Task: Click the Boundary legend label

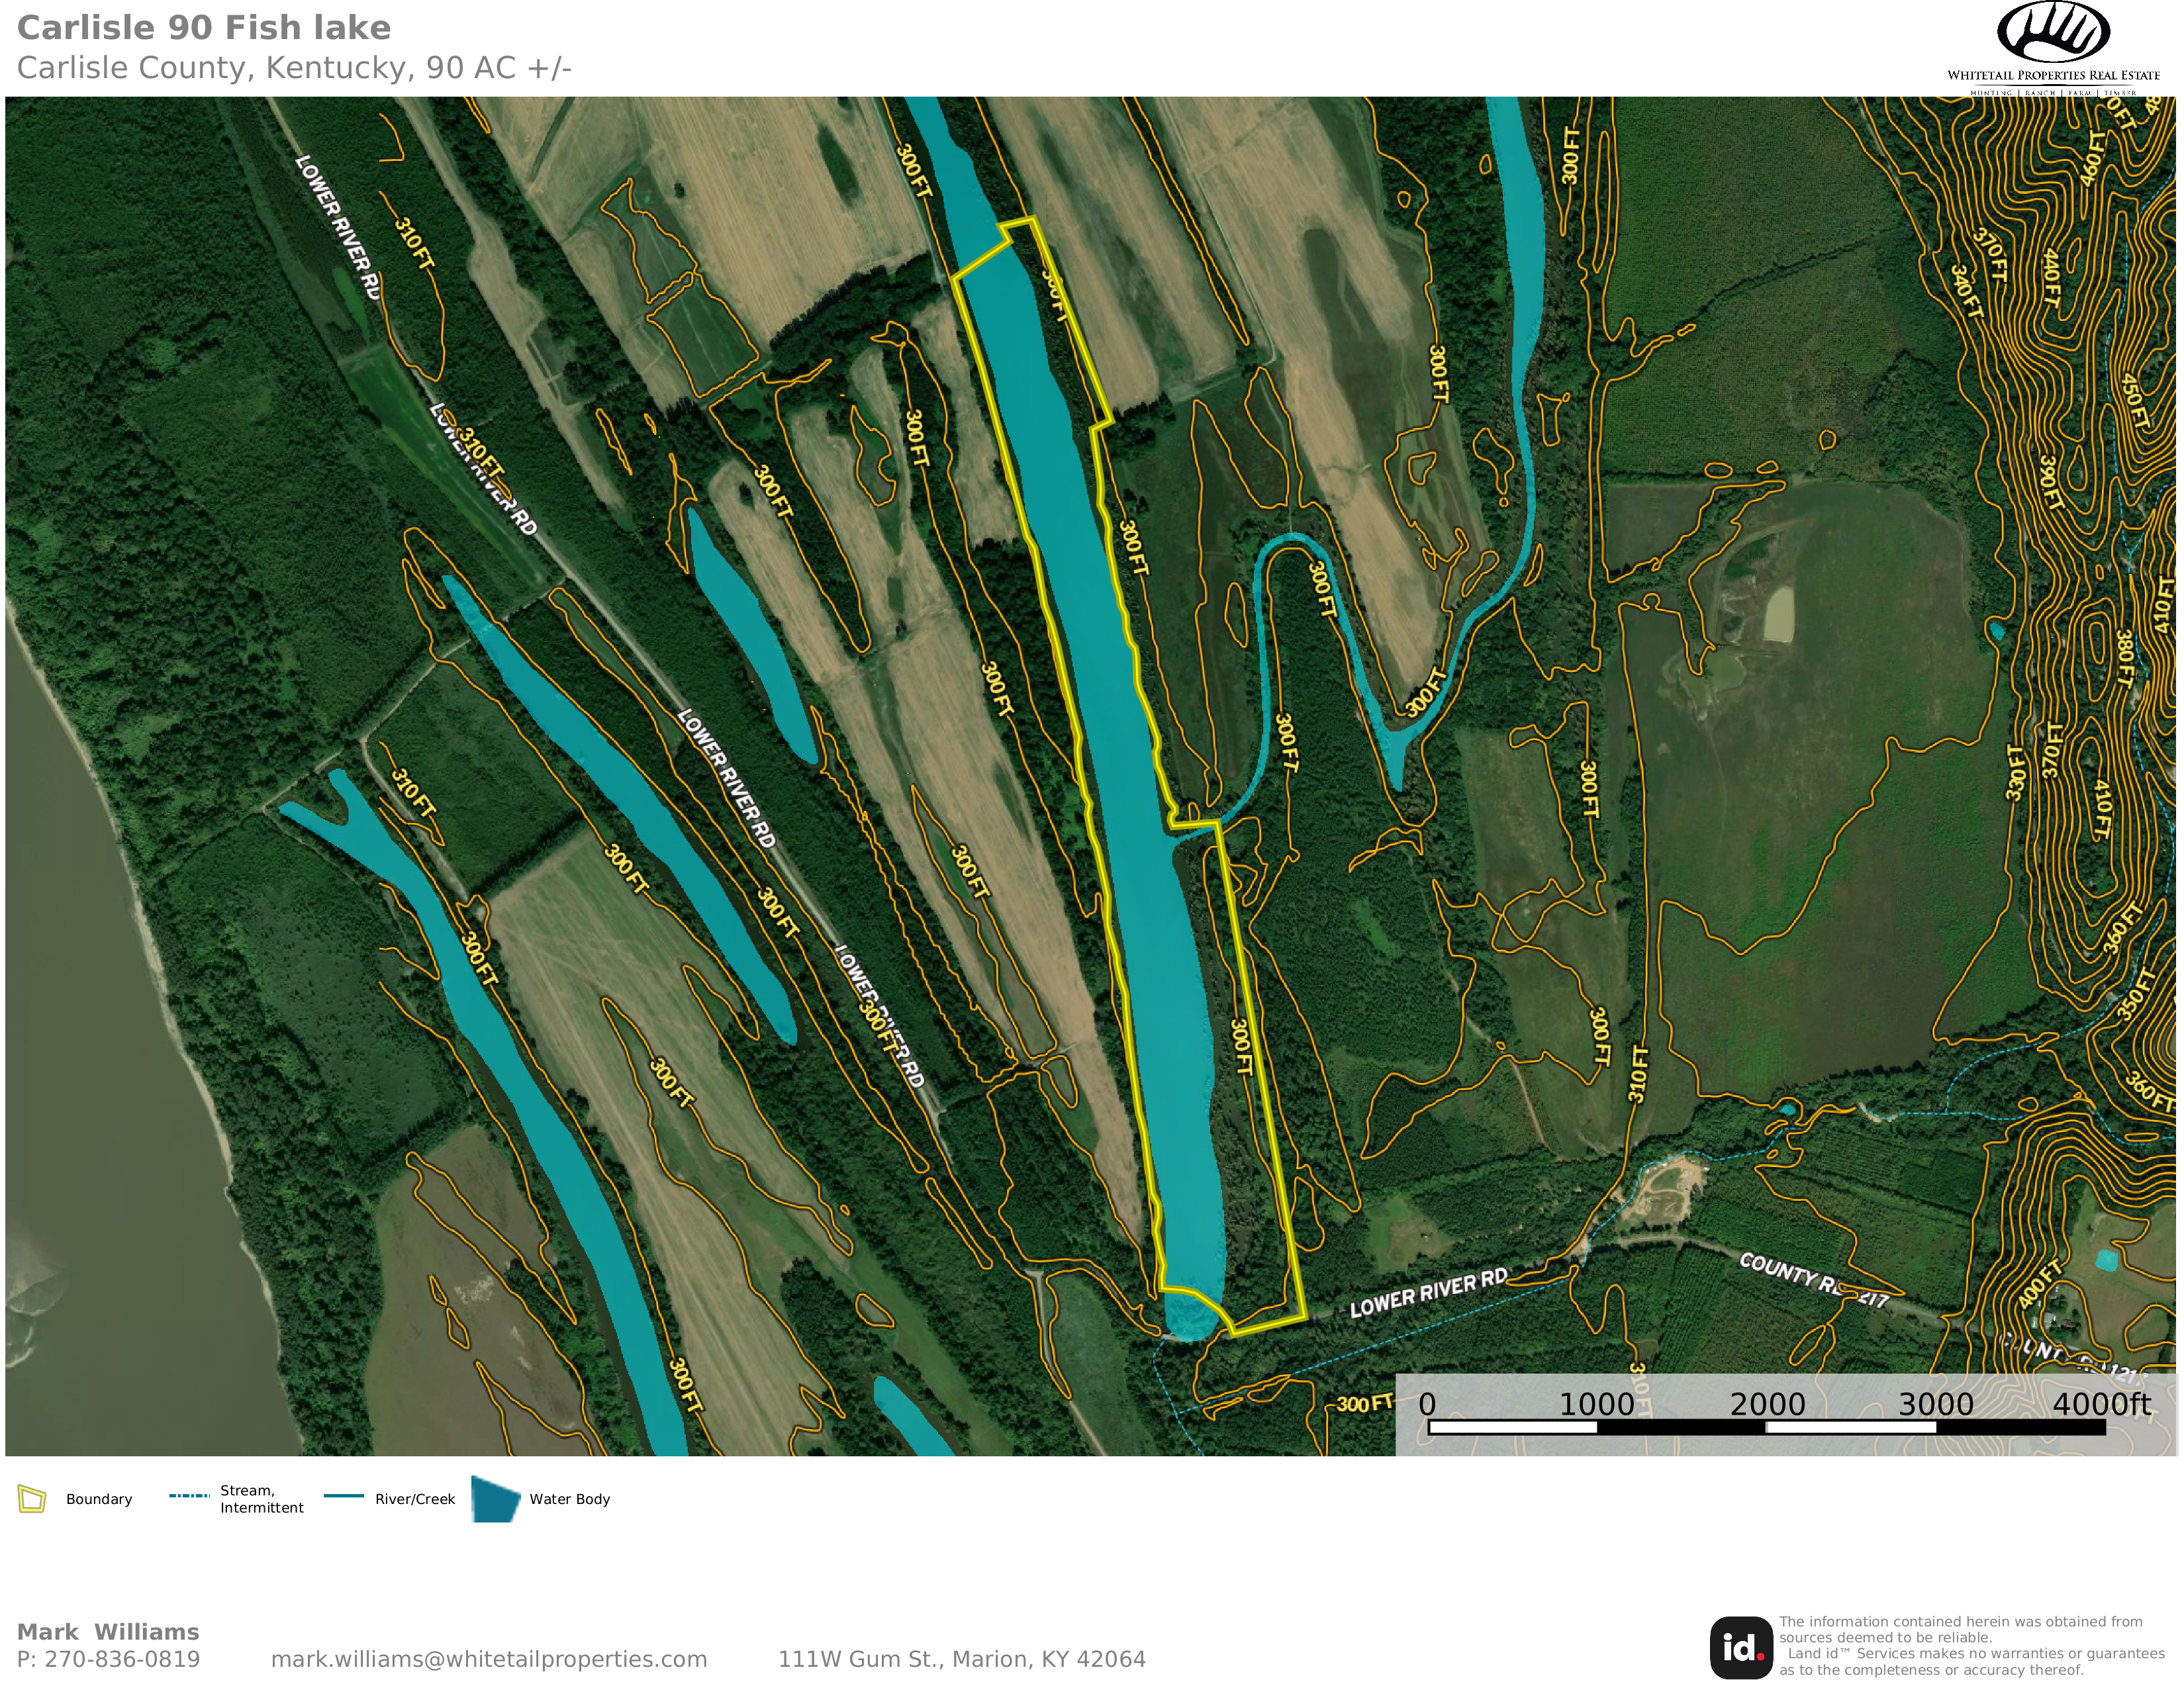Action: point(99,1499)
